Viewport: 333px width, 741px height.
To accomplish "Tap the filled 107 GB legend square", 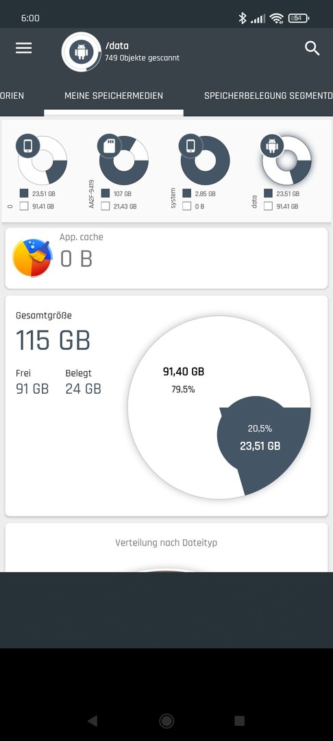I will tap(106, 193).
